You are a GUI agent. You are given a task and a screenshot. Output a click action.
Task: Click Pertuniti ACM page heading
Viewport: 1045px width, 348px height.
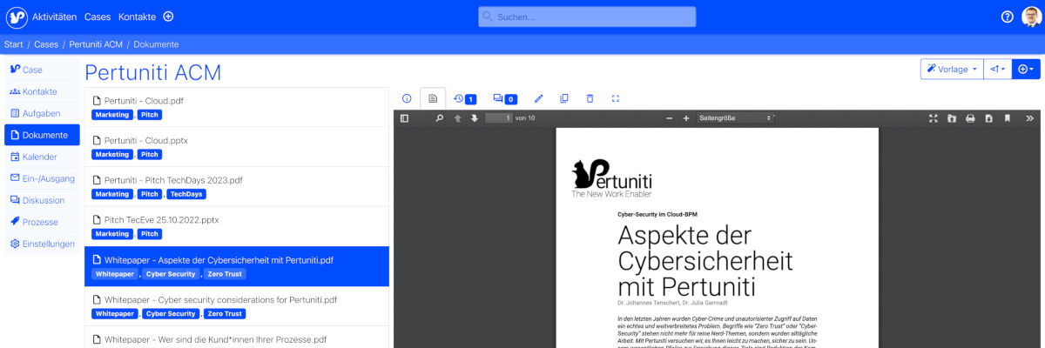(x=153, y=72)
